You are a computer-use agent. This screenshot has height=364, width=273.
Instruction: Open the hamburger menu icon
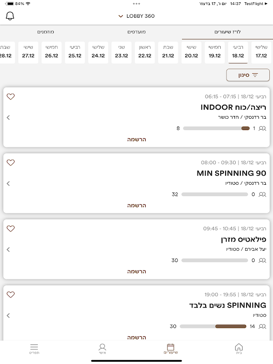(x=34, y=349)
